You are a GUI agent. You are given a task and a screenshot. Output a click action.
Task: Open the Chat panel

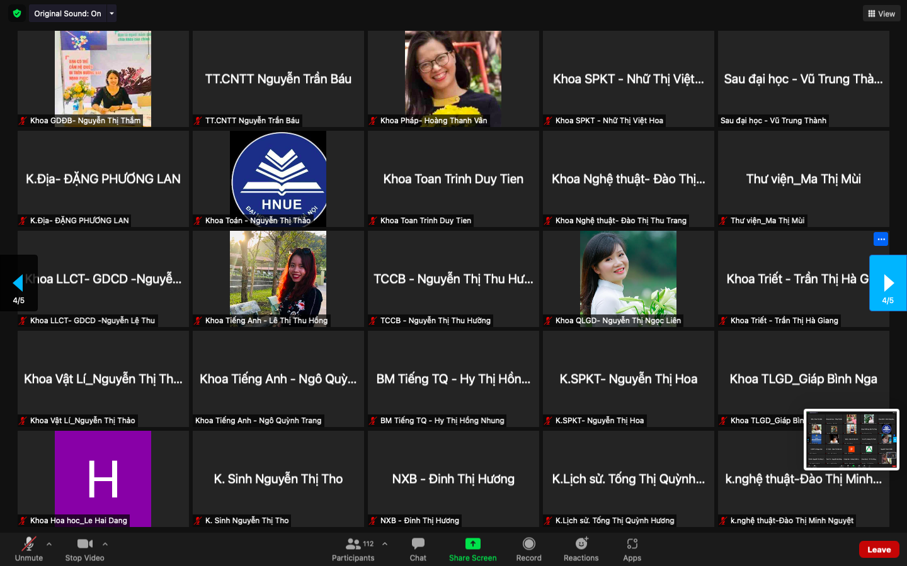[x=418, y=549]
